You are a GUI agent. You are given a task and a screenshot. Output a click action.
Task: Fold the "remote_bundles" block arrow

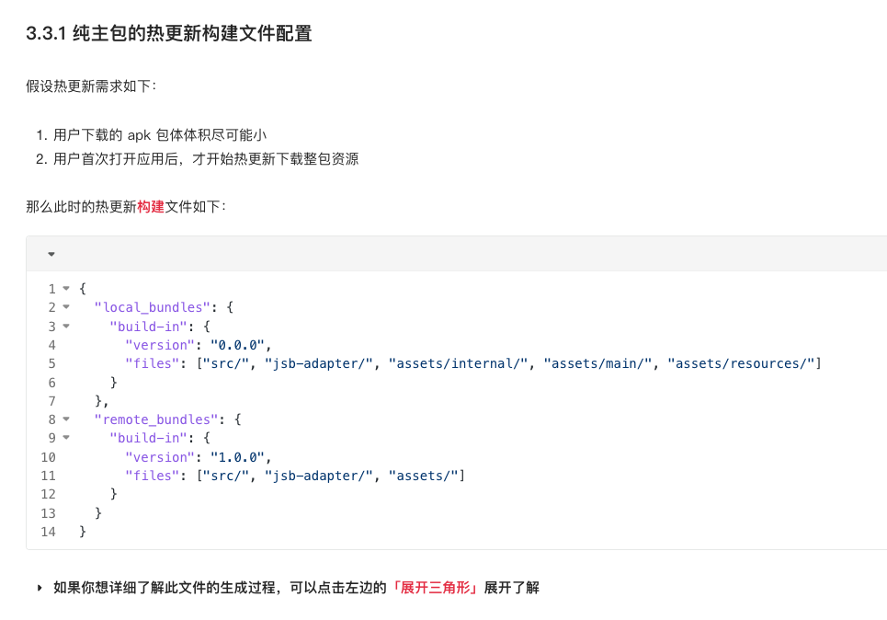[66, 419]
